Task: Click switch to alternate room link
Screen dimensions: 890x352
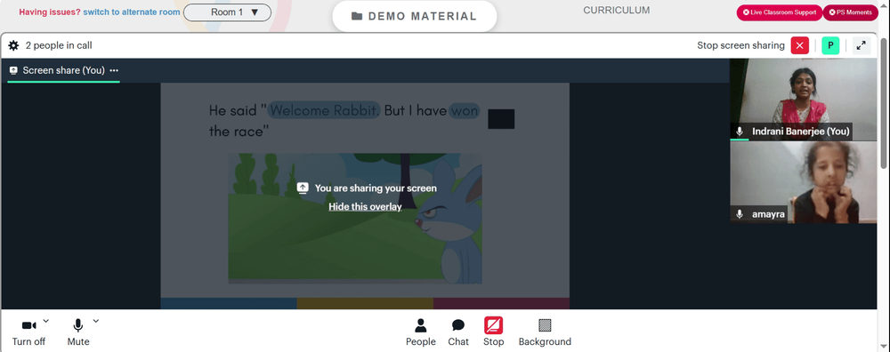Action: pos(132,12)
